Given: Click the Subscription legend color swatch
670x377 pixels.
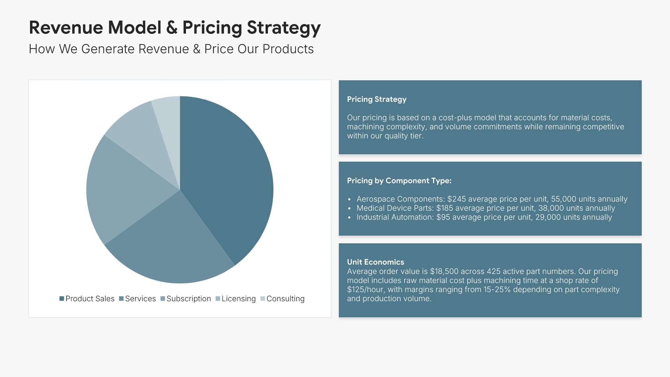Looking at the screenshot, I should tap(163, 299).
